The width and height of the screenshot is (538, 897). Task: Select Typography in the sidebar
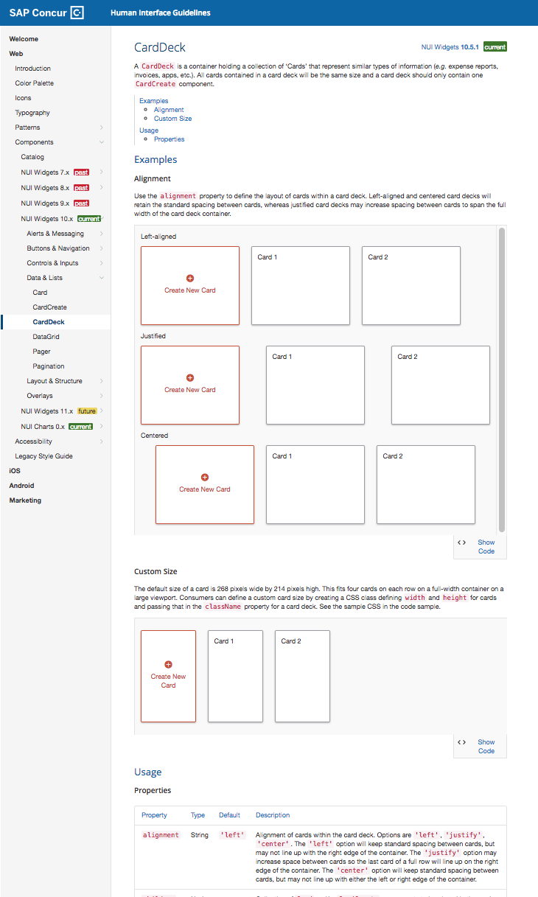32,113
